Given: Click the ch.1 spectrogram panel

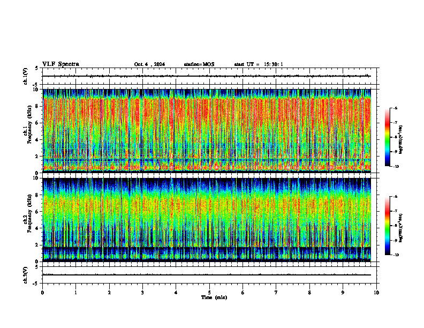Looking at the screenshot, I should pos(207,131).
